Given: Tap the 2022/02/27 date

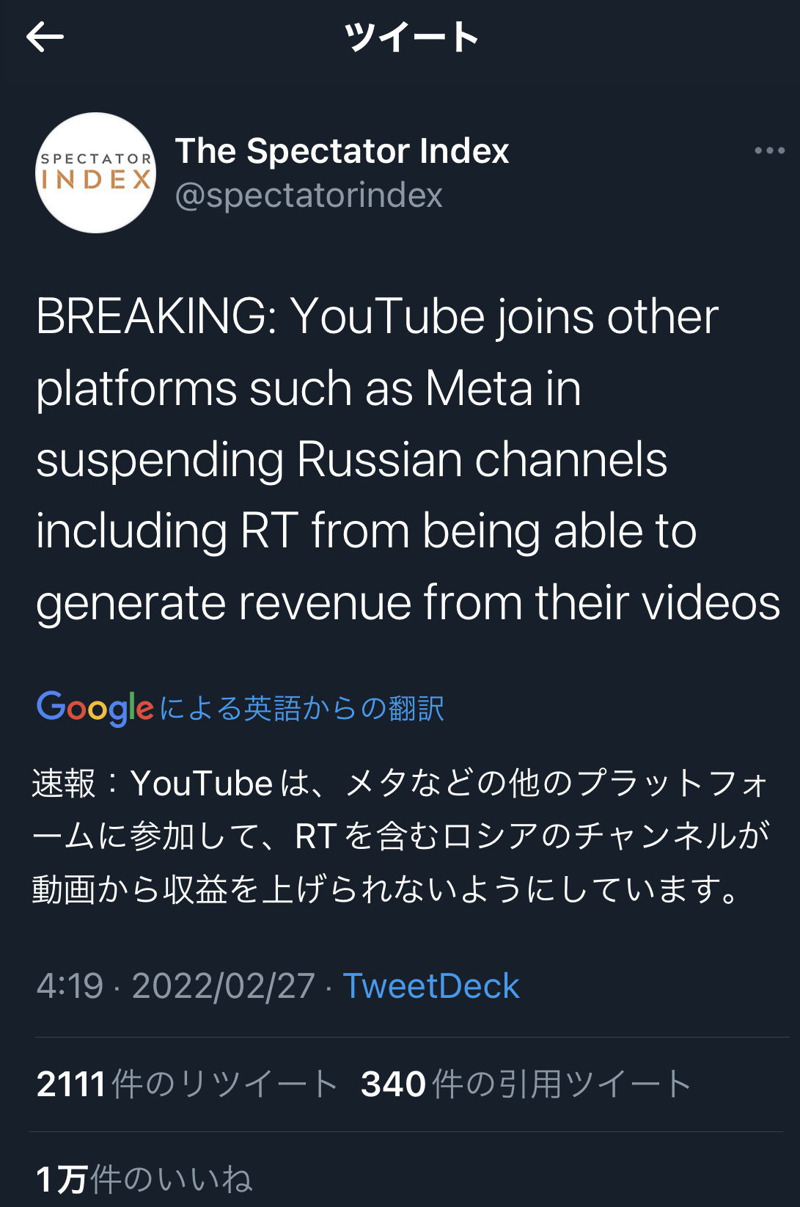Looking at the screenshot, I should pyautogui.click(x=223, y=986).
